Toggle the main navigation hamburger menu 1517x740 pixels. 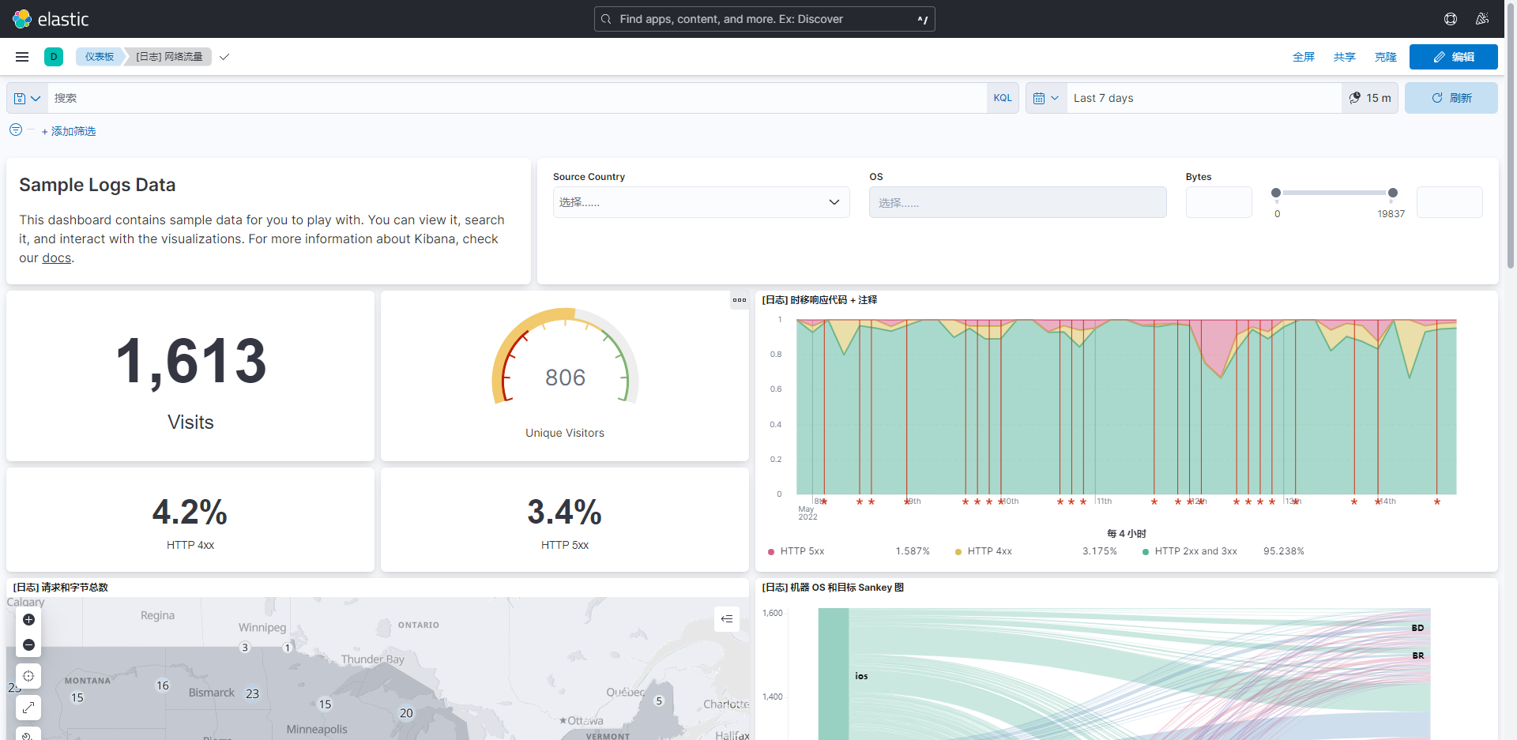click(22, 57)
